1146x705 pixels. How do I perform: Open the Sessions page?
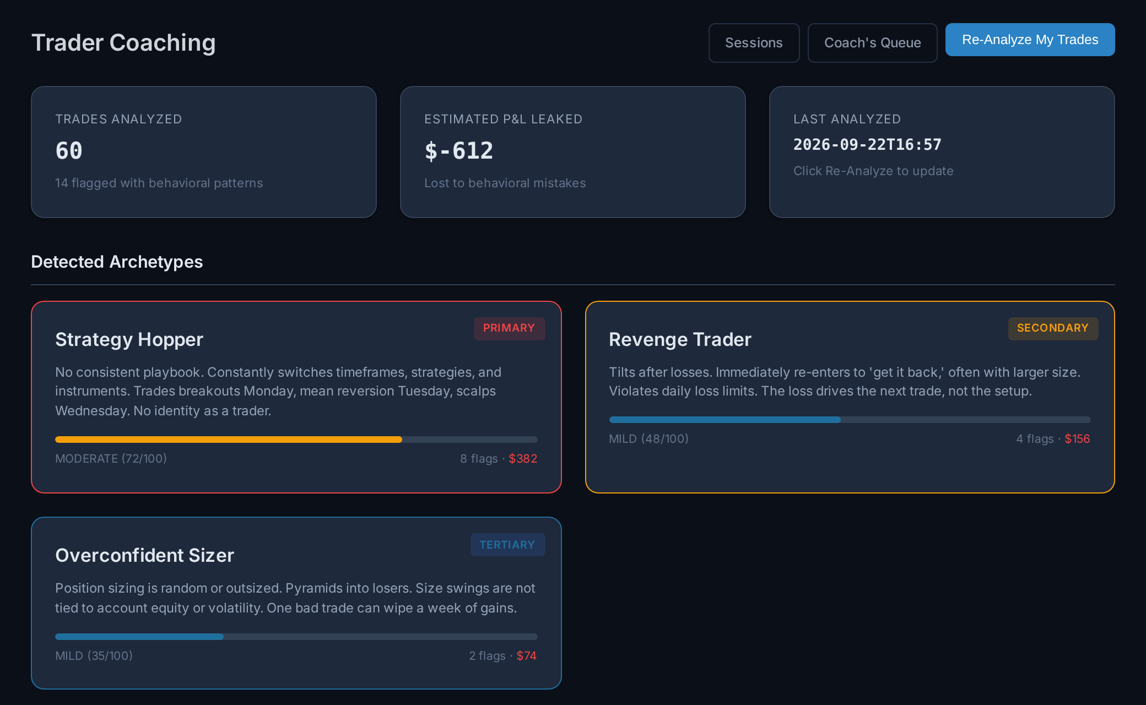tap(754, 43)
